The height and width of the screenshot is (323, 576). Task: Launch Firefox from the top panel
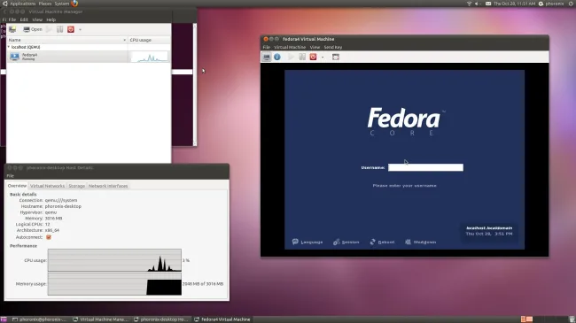[74, 4]
